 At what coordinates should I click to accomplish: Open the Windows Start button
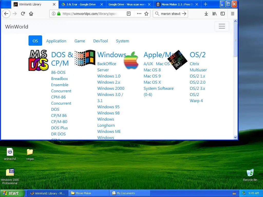point(12,193)
